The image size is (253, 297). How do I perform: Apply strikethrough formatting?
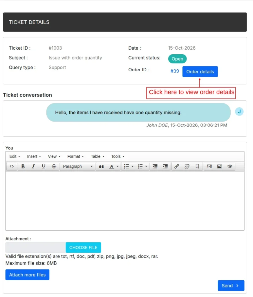(54, 166)
